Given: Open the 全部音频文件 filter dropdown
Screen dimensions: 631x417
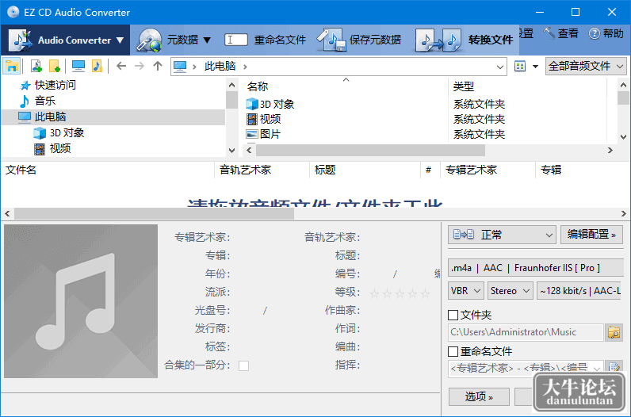Looking at the screenshot, I should coord(586,66).
